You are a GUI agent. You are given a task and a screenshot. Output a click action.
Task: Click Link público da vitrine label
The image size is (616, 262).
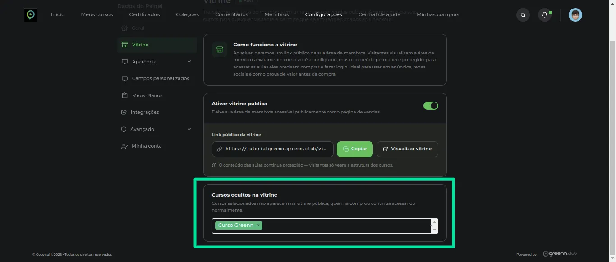pyautogui.click(x=236, y=135)
